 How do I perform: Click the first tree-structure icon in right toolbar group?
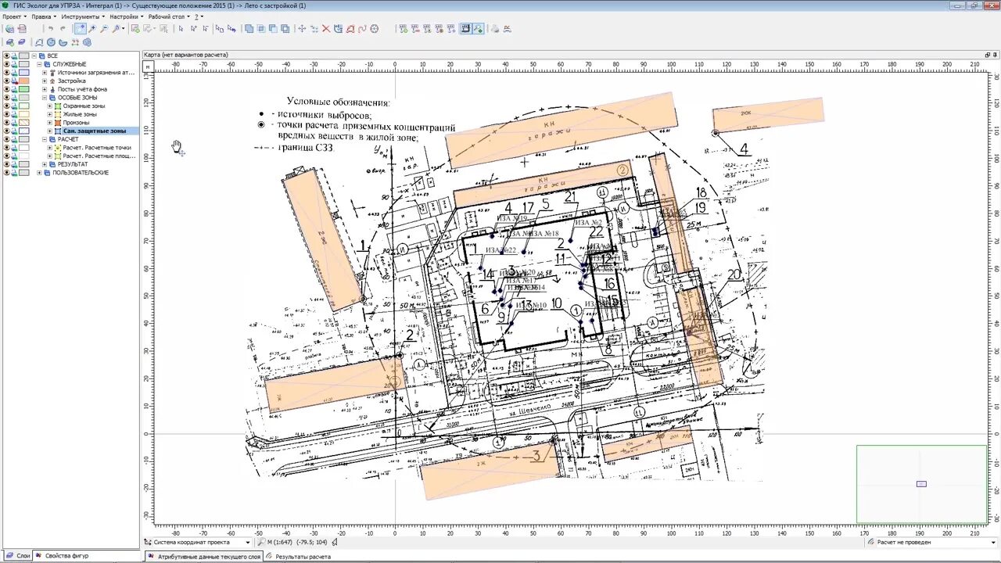[403, 28]
